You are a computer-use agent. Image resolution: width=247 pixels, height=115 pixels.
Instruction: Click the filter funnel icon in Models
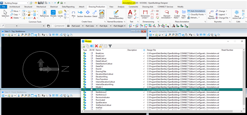pos(110,46)
